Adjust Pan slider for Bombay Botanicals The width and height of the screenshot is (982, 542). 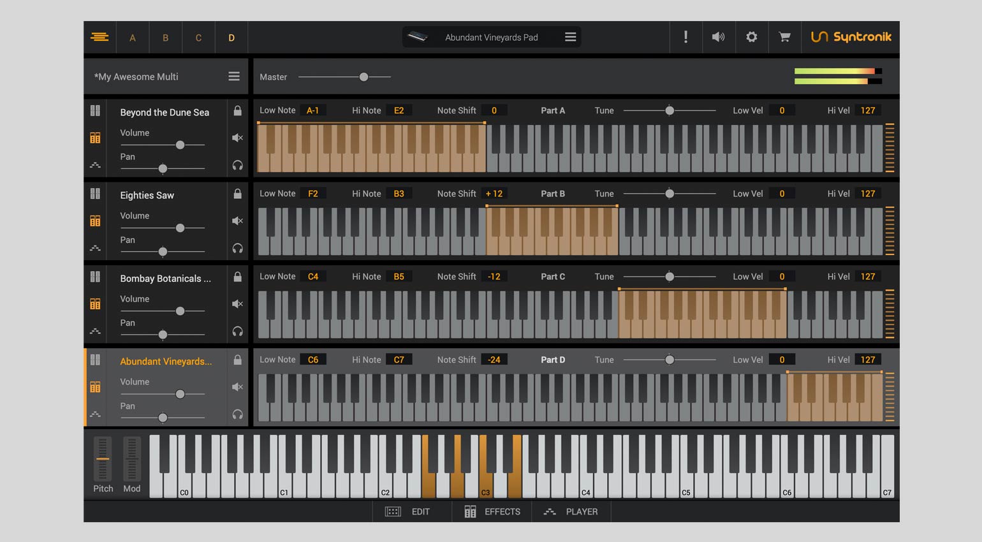(163, 335)
